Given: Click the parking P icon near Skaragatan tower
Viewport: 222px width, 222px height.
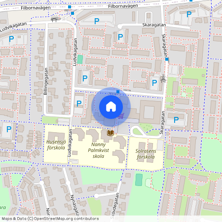Looking at the screenshot, I should coord(154,83).
